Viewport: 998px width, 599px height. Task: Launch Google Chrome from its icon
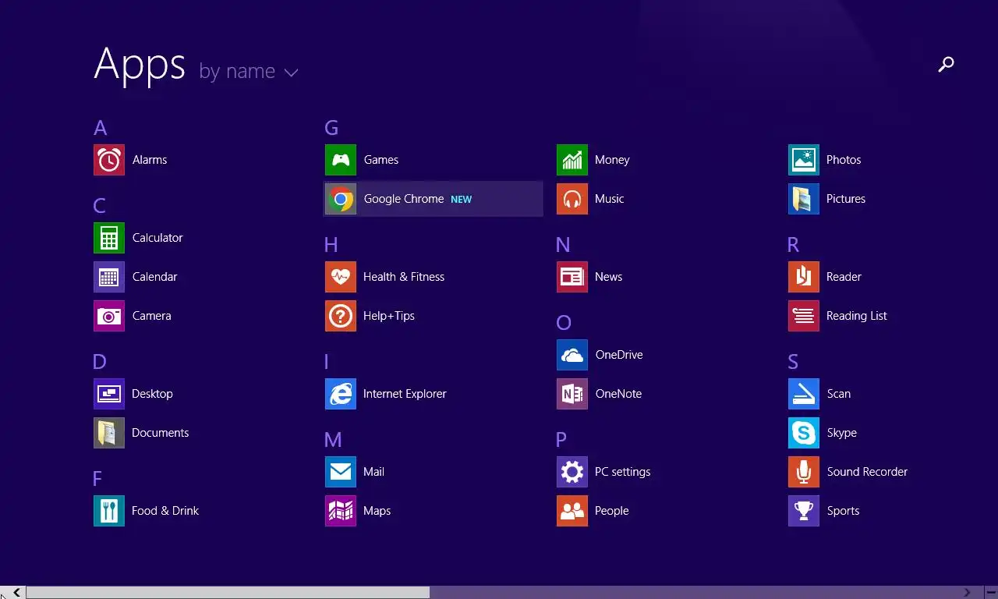(x=341, y=199)
